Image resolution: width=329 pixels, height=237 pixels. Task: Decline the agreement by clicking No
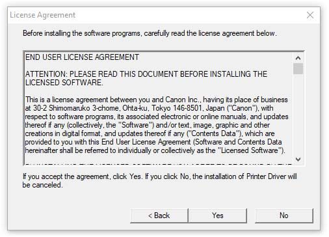(x=284, y=216)
